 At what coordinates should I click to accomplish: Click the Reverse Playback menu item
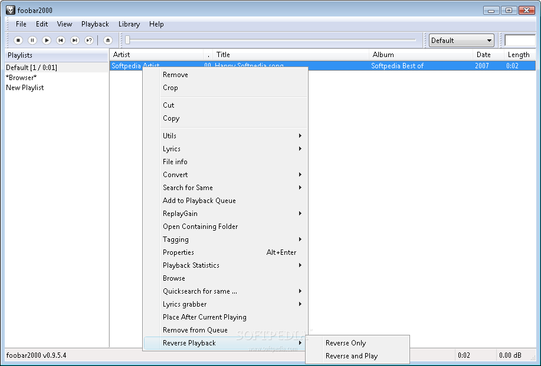(225, 343)
